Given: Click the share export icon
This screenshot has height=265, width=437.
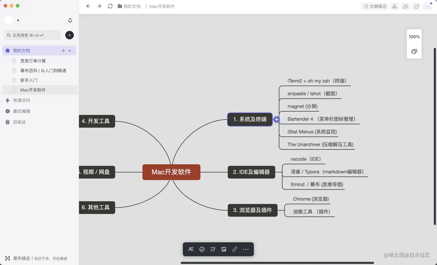Looking at the screenshot, I should tap(416, 6).
